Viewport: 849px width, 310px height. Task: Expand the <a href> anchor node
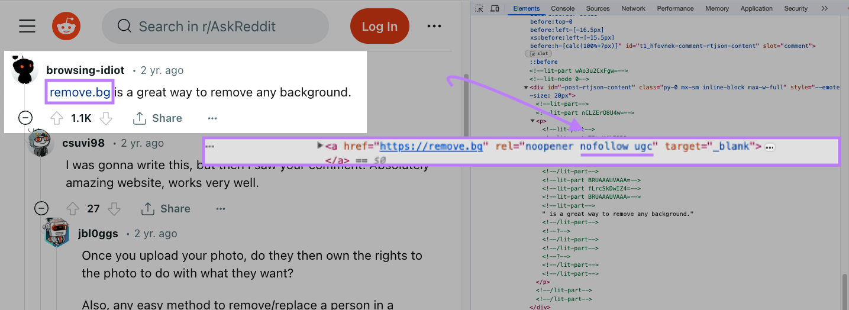(x=320, y=146)
